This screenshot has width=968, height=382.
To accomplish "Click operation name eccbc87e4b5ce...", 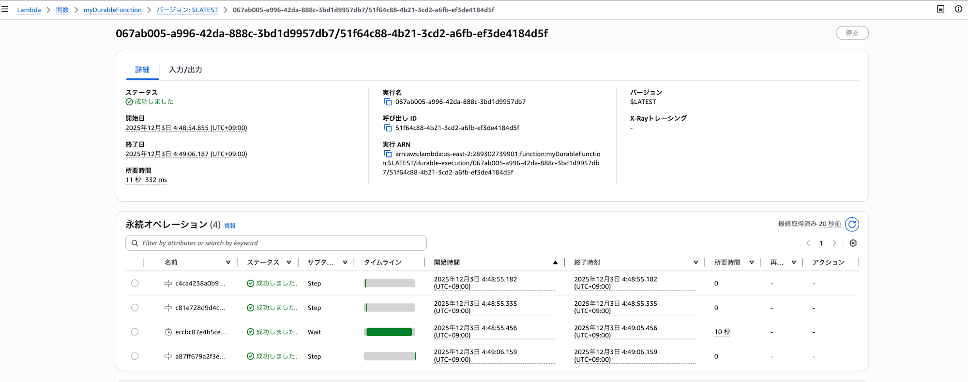I will (201, 332).
